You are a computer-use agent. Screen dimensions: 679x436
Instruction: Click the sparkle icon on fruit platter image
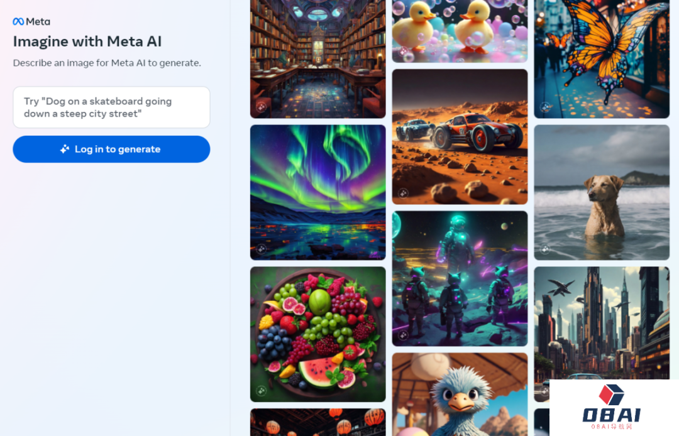point(261,391)
